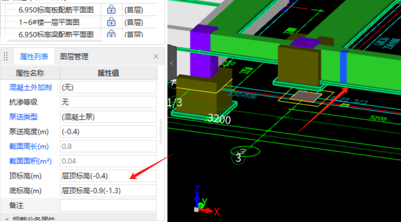Toggle lock for 6.950标高梁配筋平面图
The image size is (401, 222).
111,34
